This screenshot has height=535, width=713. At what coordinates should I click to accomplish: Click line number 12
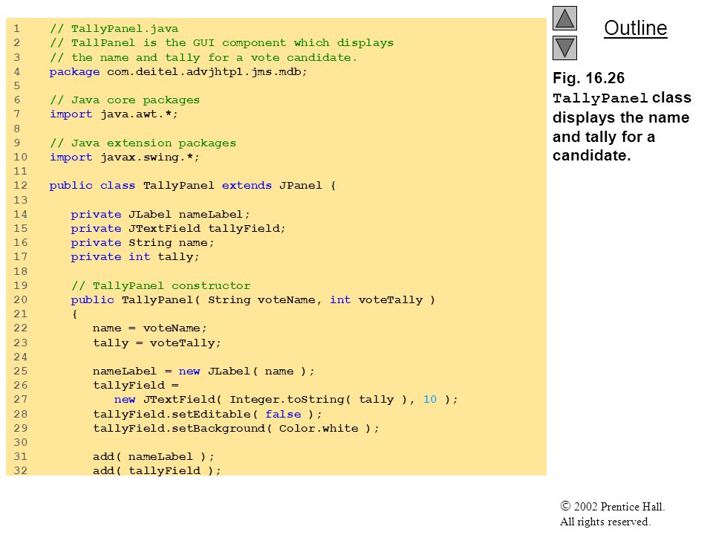click(x=21, y=186)
